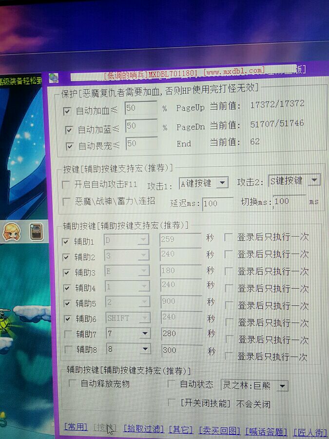Click the 延迟ms input field
Image resolution: width=329 pixels, height=439 pixels.
point(218,203)
